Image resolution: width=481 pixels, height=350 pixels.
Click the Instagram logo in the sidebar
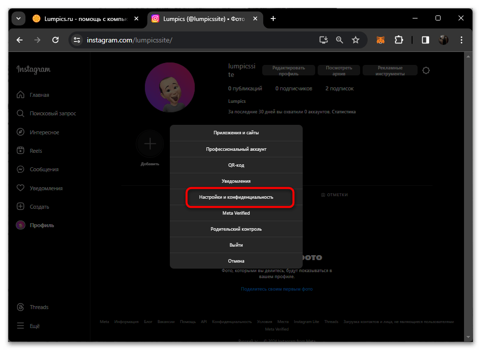tap(33, 69)
